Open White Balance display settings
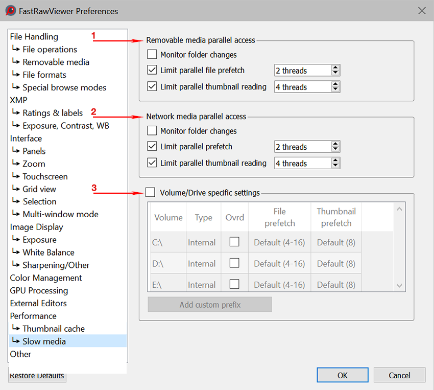Viewport: 434px width, 390px height. (49, 253)
